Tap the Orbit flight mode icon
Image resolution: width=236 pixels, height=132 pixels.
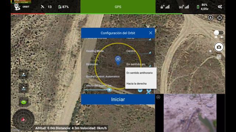point(17,7)
